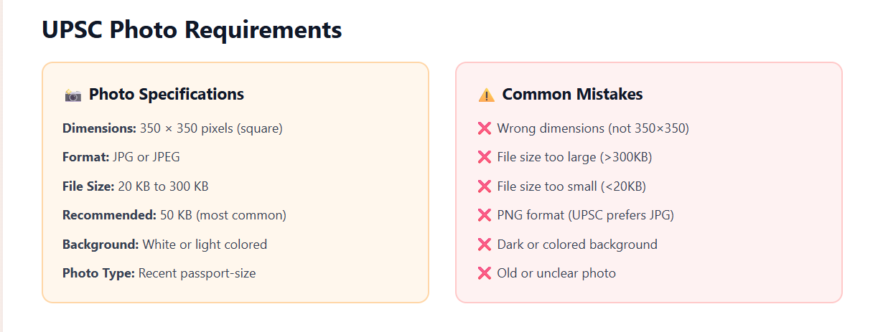878x332 pixels.
Task: Click the PNG format (UPSC prefers JPG) text
Action: tap(585, 215)
